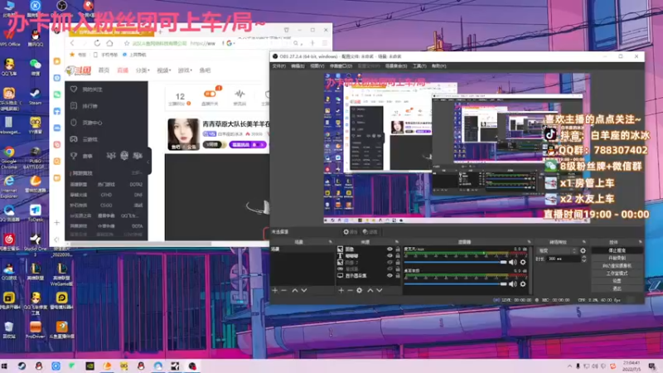663x373 pixels.
Task: Expand 游戏 dropdown in site navigation
Action: tap(185, 70)
